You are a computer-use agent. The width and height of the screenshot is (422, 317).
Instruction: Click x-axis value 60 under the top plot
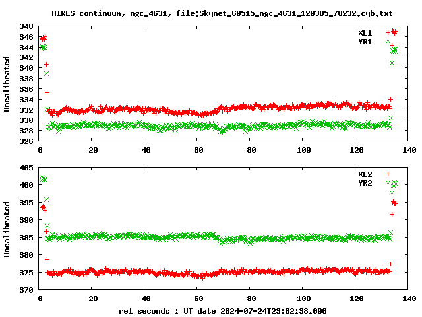pyautogui.click(x=198, y=150)
